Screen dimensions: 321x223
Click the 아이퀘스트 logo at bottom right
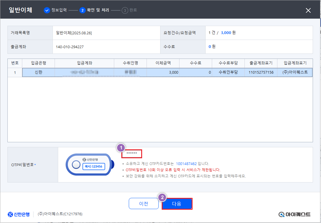tap(295, 214)
